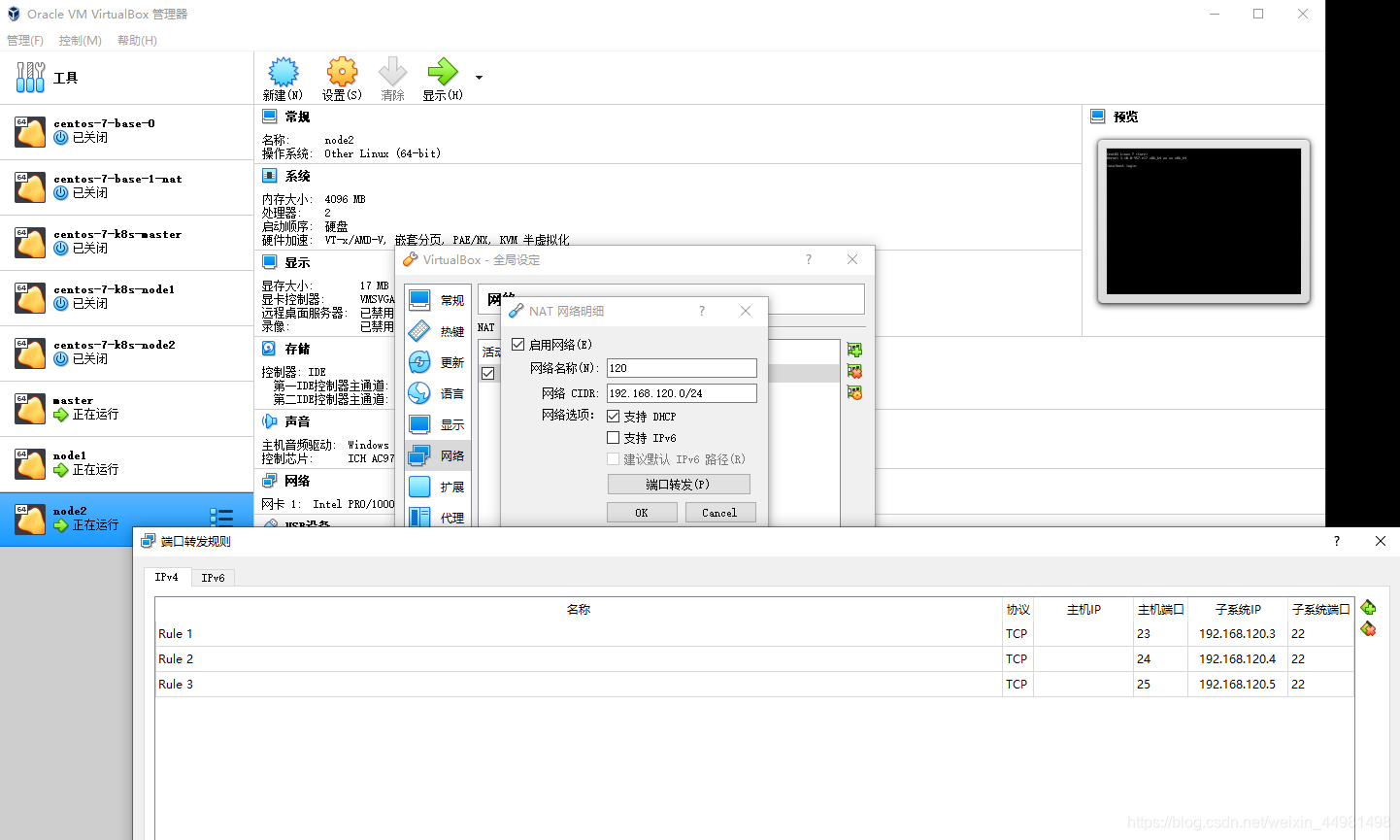Click the 网络 CIDR input field
1400x840 pixels.
pyautogui.click(x=682, y=393)
